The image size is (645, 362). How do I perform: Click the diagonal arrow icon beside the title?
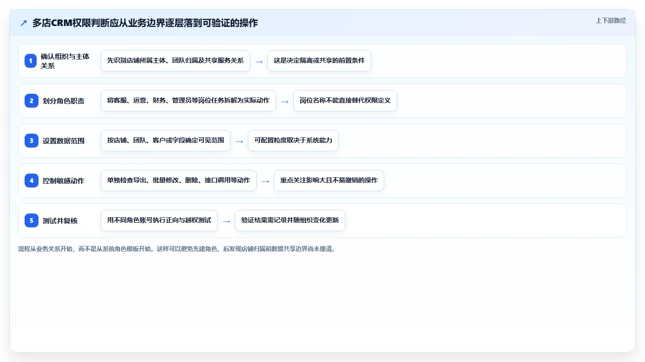coord(24,23)
